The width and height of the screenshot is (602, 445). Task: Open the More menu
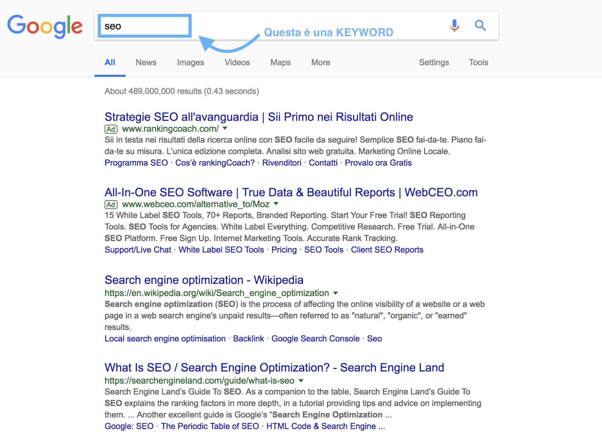(320, 62)
